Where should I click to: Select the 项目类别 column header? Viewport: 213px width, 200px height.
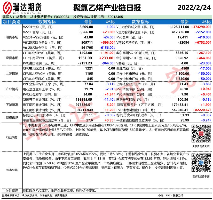12,22
